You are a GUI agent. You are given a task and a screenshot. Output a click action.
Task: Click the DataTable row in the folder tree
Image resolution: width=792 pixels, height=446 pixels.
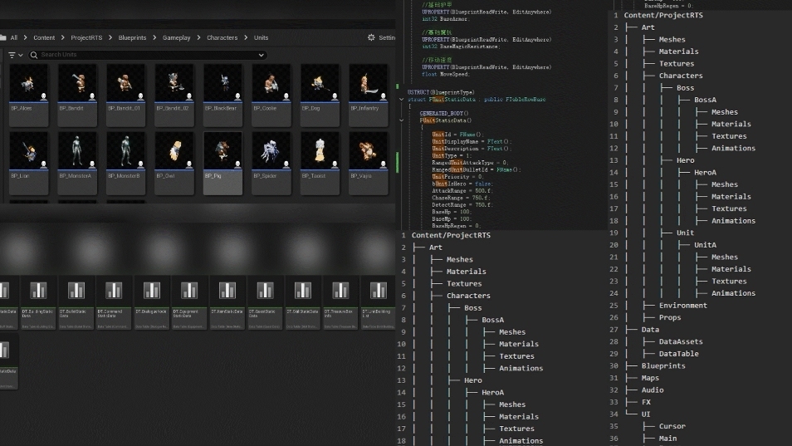tap(679, 354)
